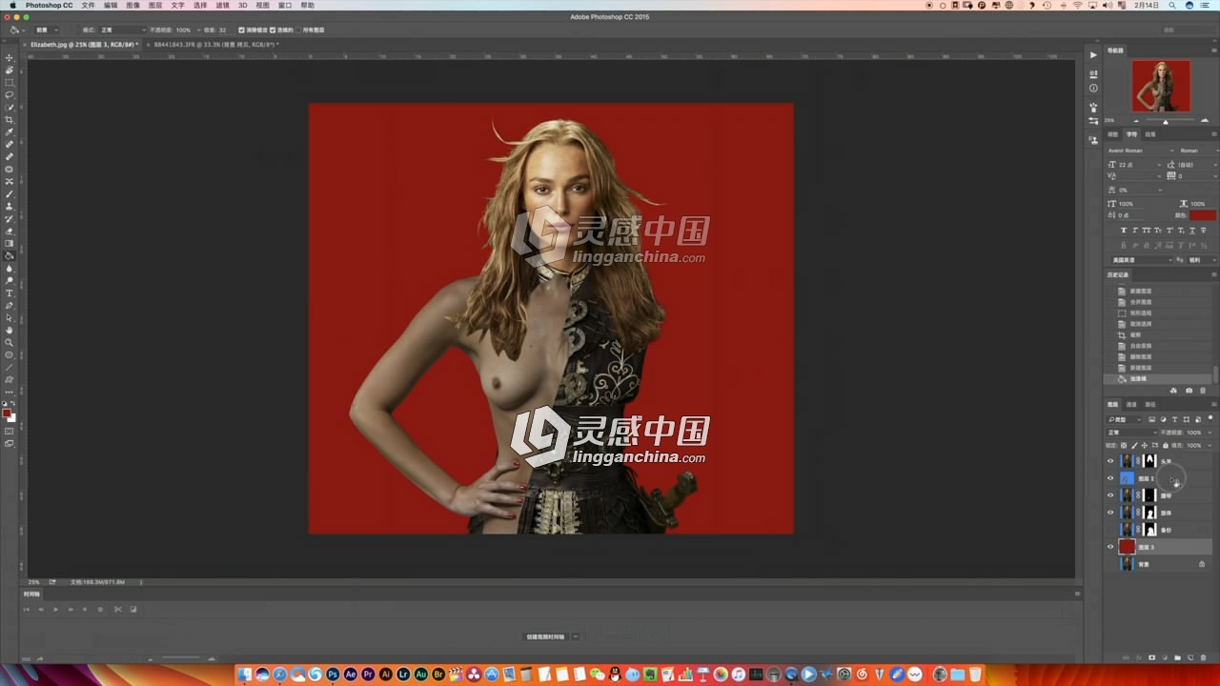Select the Paint Bucket tool in toolbar
Screen dimensions: 1220x686
[10, 255]
